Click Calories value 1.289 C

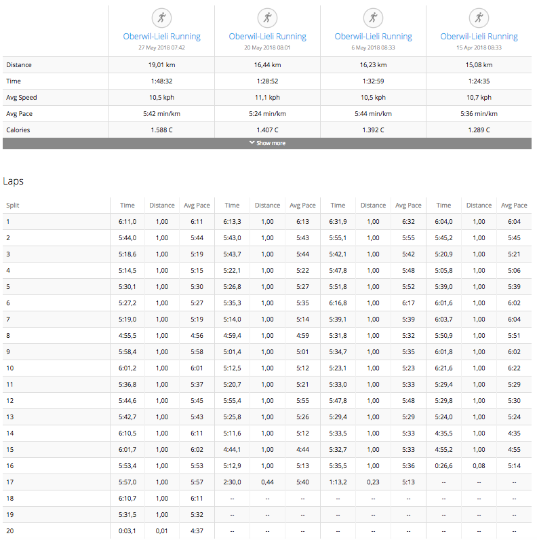click(479, 130)
